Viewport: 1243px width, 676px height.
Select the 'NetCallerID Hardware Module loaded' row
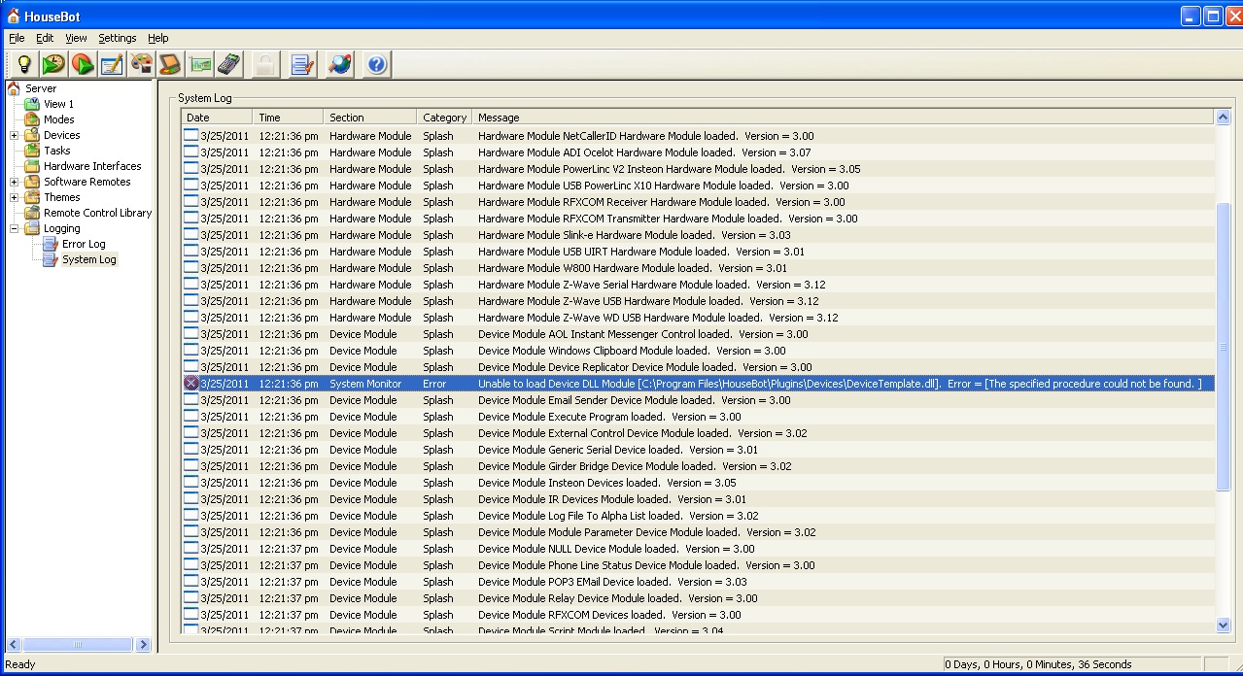[698, 136]
